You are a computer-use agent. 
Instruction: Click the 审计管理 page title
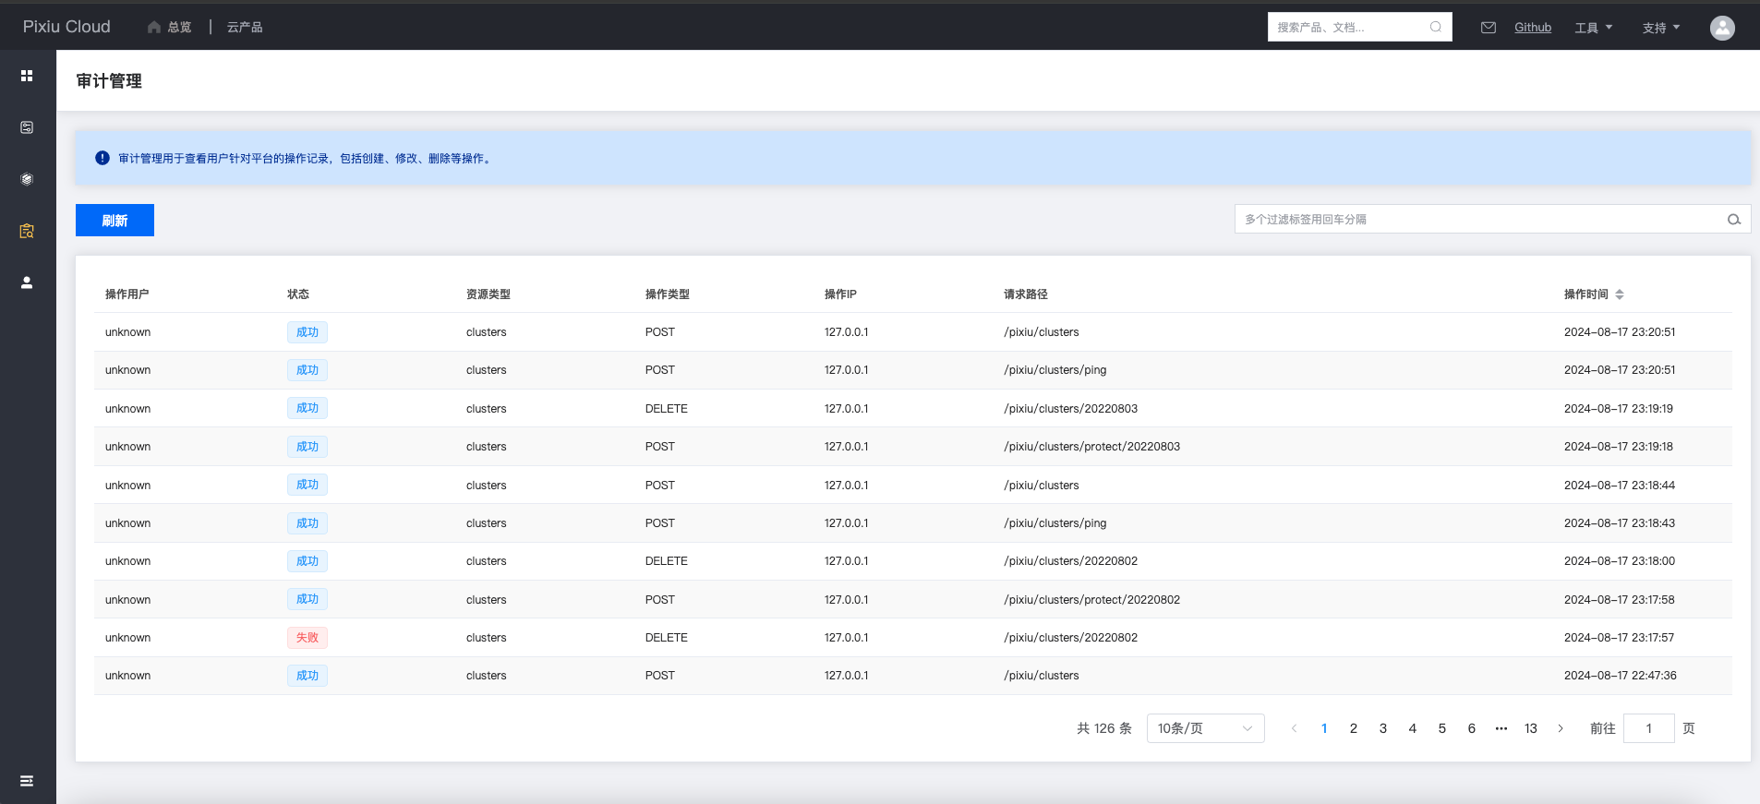(109, 81)
